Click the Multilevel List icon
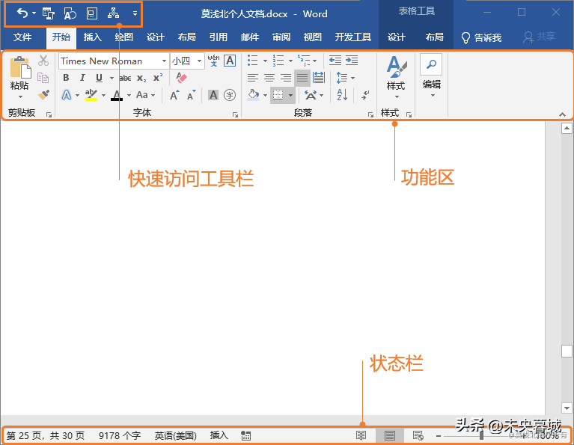This screenshot has height=445, width=574. [x=304, y=61]
